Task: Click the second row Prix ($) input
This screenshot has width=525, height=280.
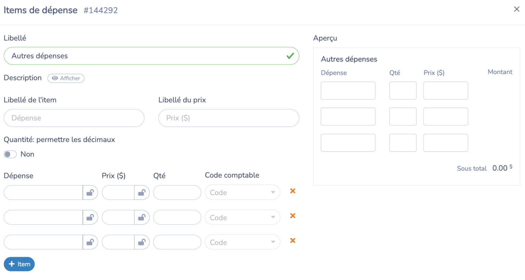Action: (118, 217)
